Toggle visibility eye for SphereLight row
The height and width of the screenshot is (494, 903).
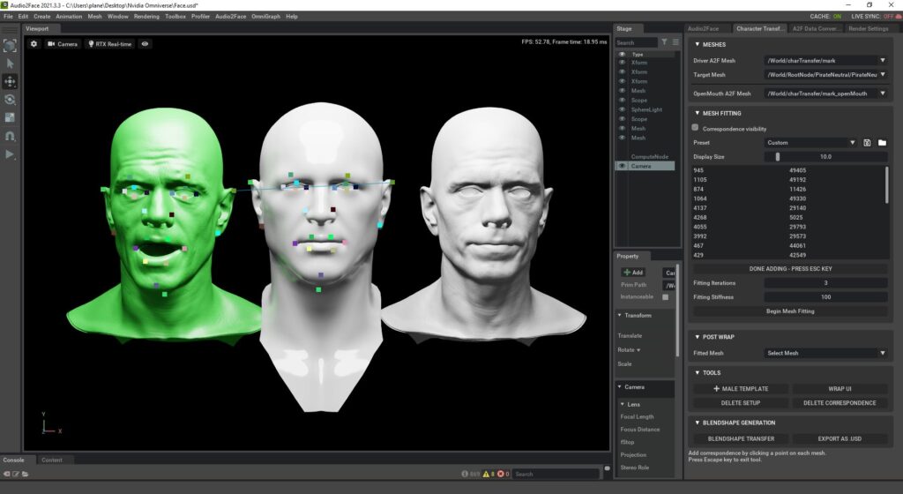pyautogui.click(x=622, y=109)
